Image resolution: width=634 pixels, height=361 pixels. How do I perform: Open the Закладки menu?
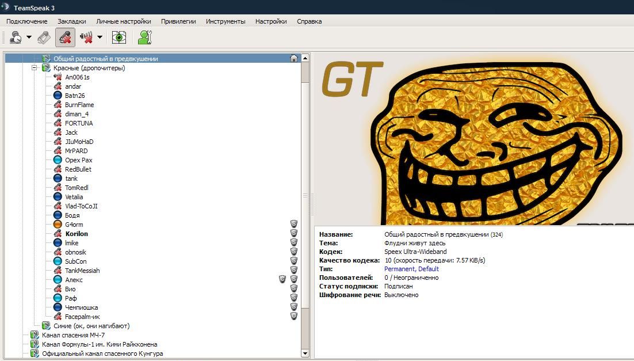71,21
